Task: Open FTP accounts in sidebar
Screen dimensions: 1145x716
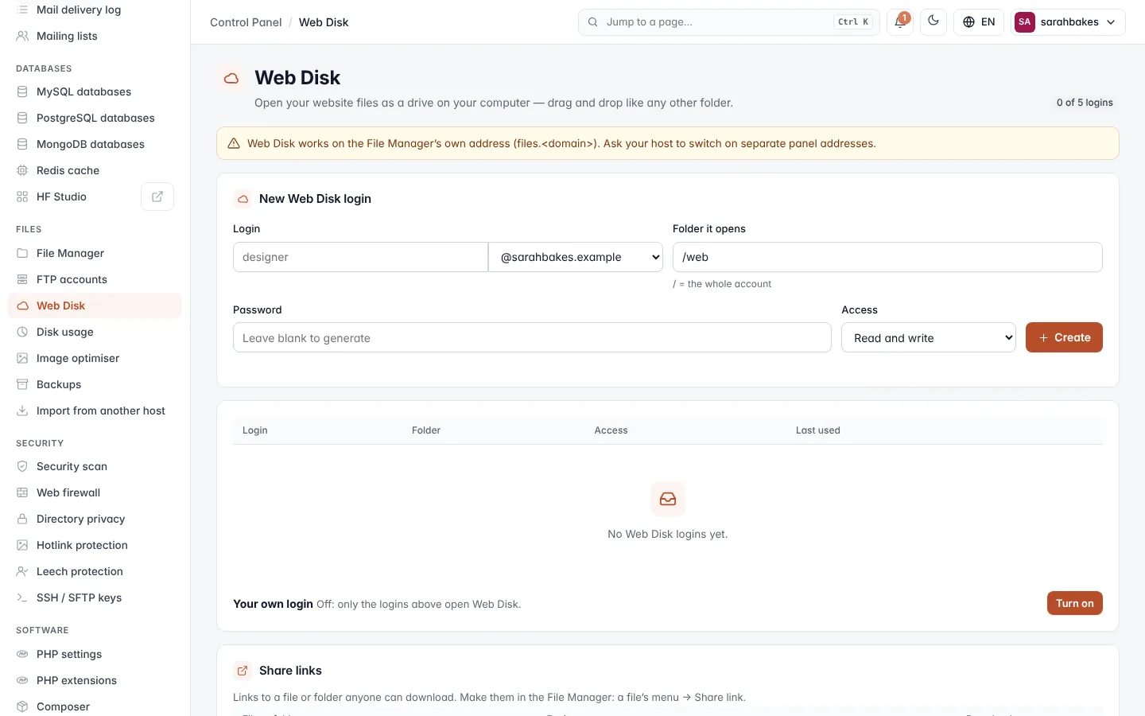Action: tap(95, 279)
